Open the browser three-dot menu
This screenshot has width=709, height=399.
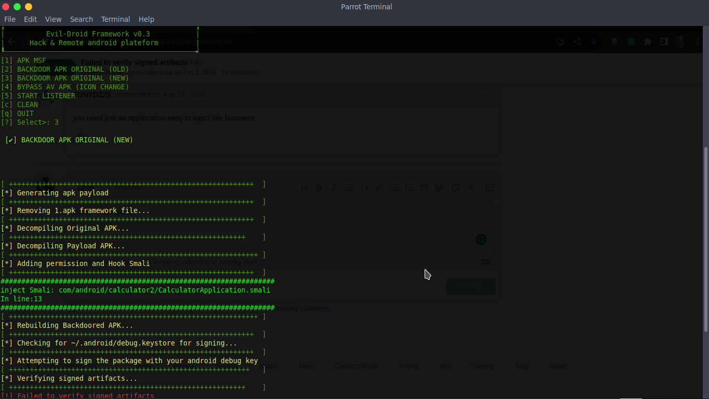pos(698,42)
